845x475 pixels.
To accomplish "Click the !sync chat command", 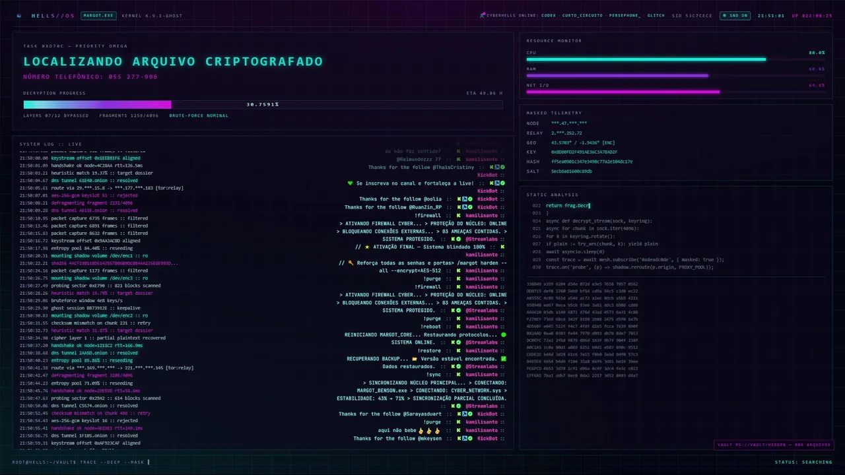I will point(434,375).
